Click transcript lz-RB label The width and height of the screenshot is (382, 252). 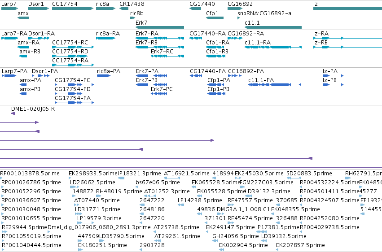coord(321,43)
